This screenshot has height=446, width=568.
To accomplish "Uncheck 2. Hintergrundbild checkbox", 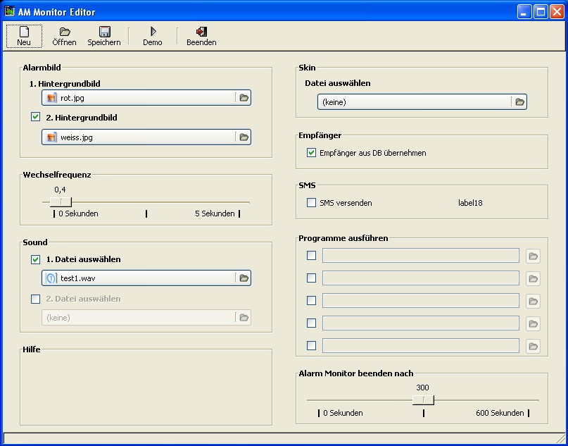I will (x=35, y=117).
